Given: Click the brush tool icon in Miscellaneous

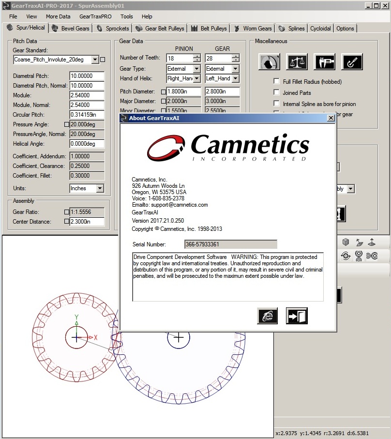Looking at the screenshot, I should coord(352,62).
